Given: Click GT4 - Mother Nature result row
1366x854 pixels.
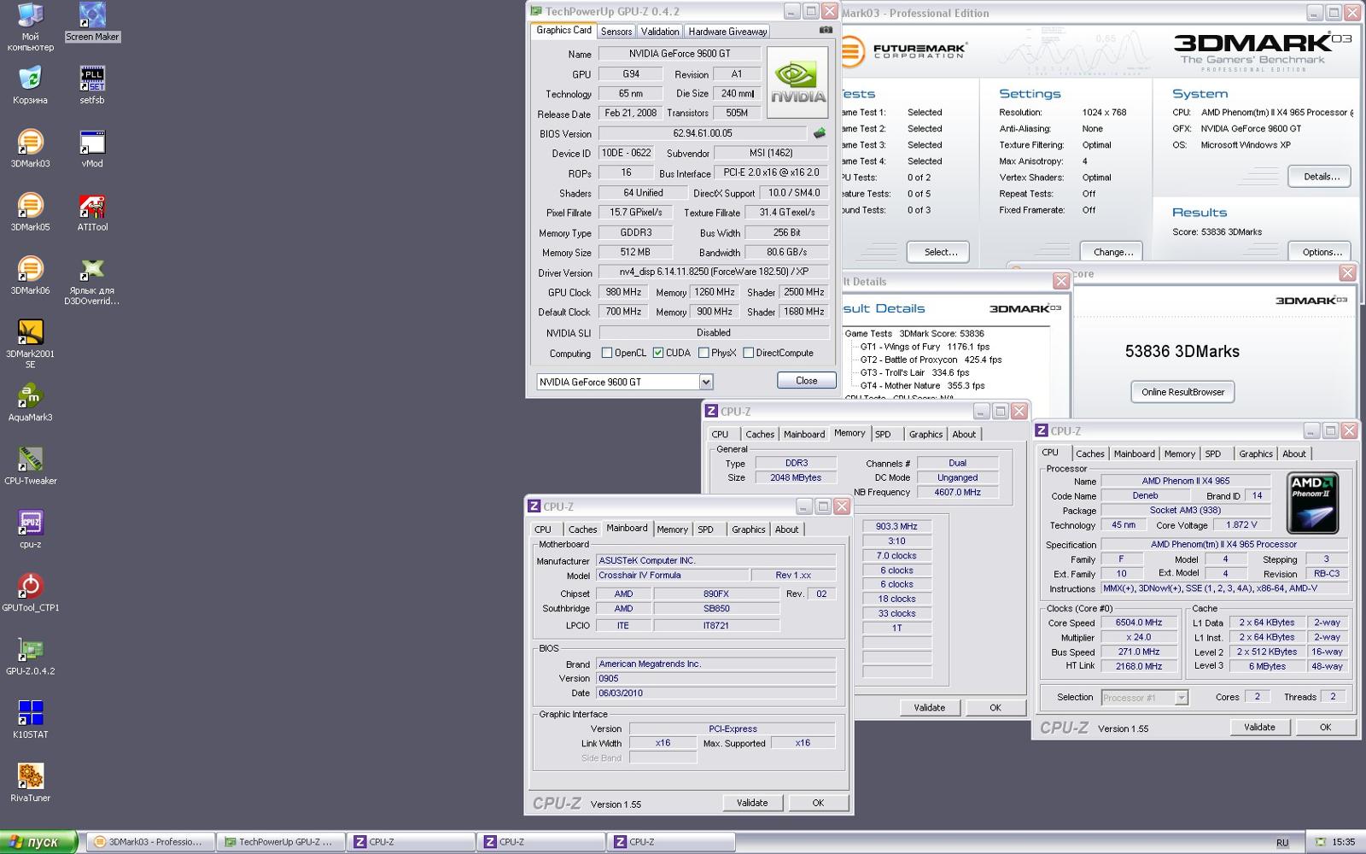Looking at the screenshot, I should (922, 385).
